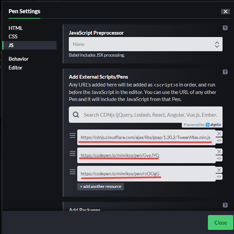Click the add another resource button
Screen dimensions: 234x234
(x=101, y=186)
